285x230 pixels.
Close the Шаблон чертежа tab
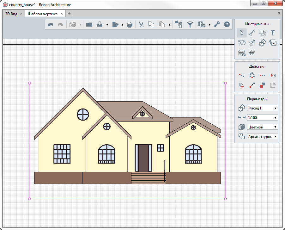[x=61, y=14]
